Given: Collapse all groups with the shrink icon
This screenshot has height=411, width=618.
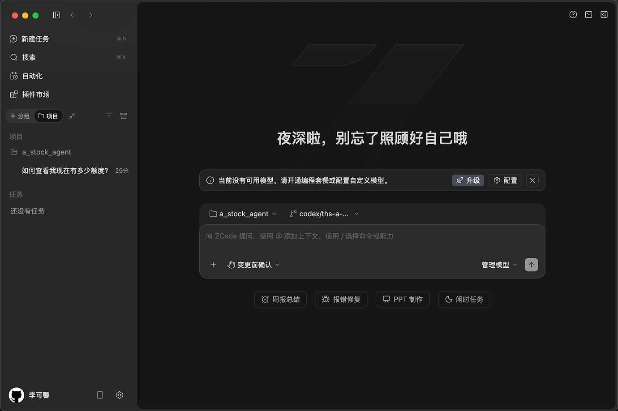Looking at the screenshot, I should tap(72, 116).
